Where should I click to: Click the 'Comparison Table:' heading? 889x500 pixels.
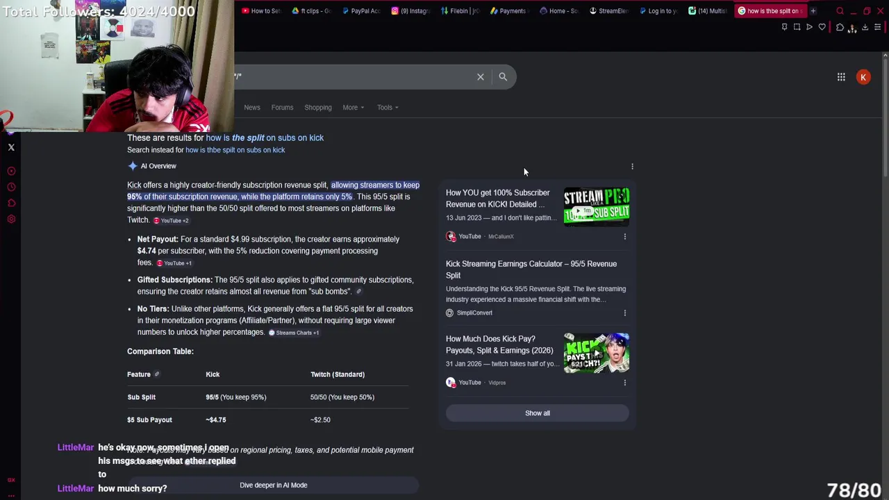click(160, 351)
